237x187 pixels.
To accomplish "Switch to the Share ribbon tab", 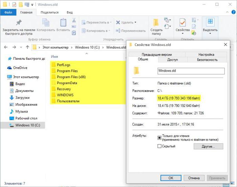I will pyautogui.click(x=49, y=12).
